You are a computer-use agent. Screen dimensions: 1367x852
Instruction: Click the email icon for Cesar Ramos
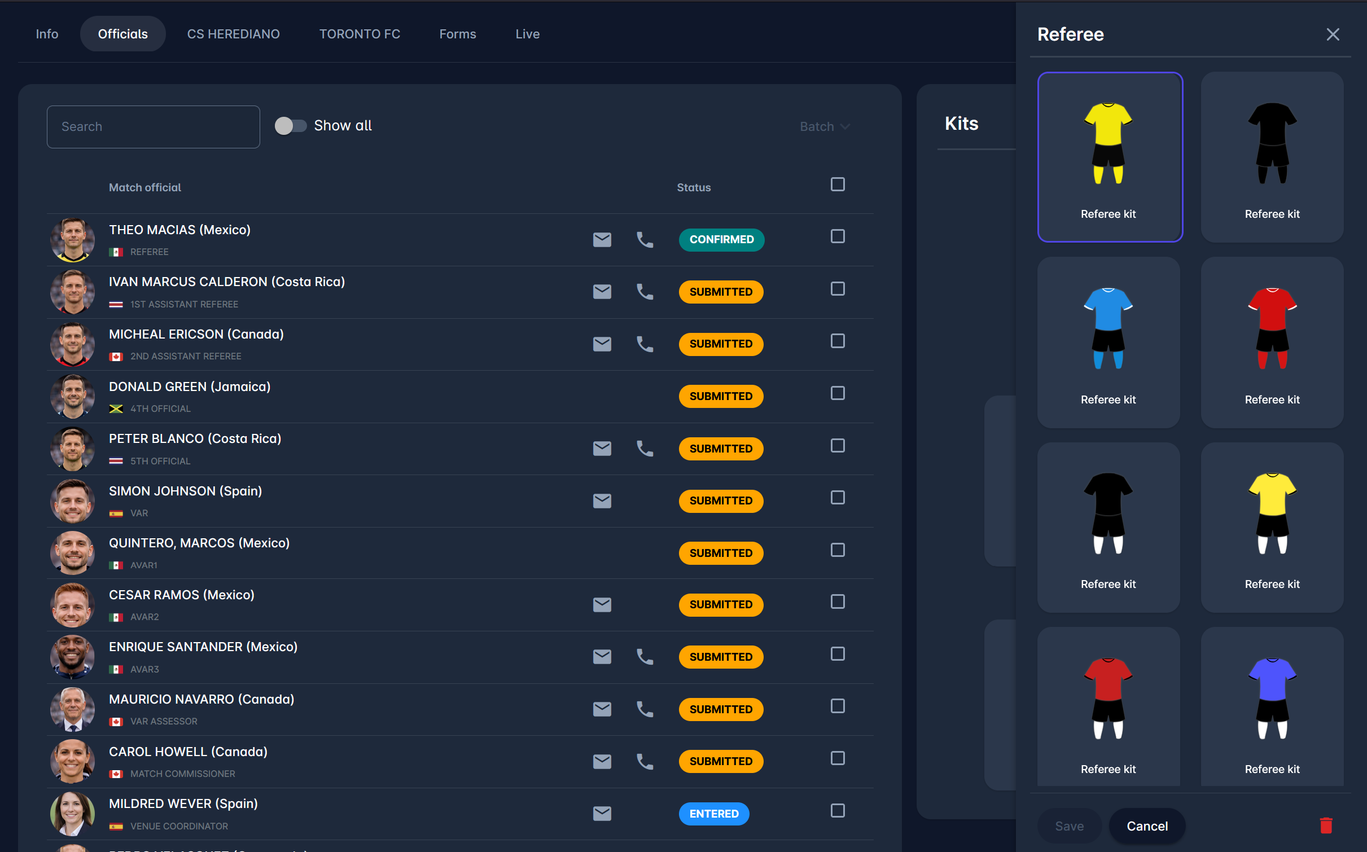602,605
